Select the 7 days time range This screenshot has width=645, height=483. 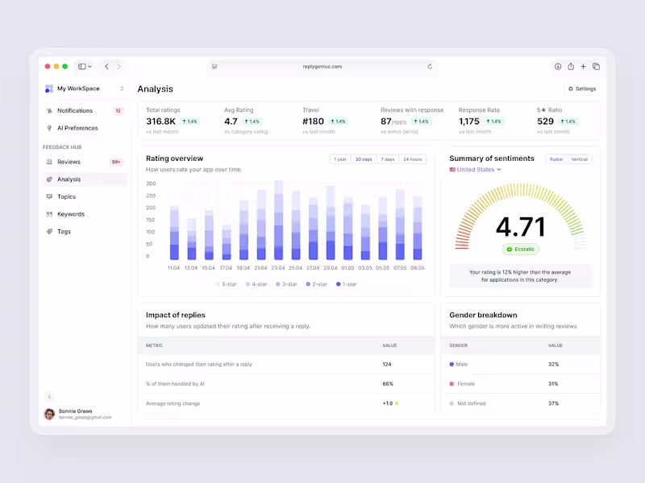[387, 159]
